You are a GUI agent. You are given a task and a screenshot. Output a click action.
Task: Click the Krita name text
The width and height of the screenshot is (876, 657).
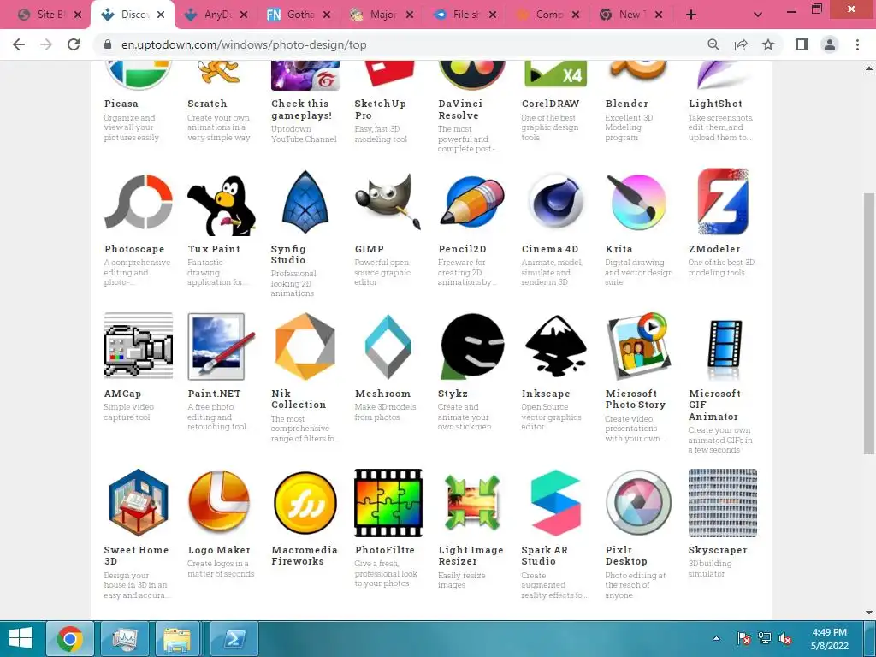coord(619,249)
